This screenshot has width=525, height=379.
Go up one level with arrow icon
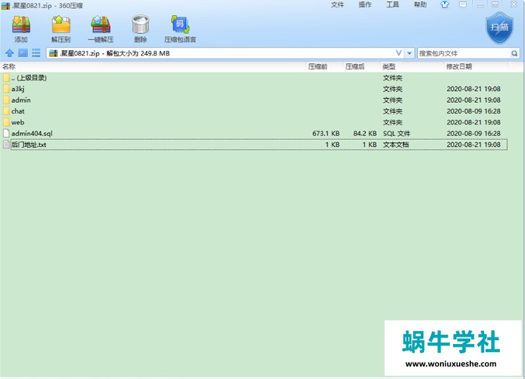tap(9, 53)
